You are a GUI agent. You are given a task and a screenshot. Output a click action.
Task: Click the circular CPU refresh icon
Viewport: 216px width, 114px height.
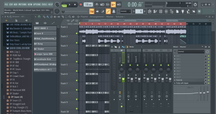click(195, 5)
